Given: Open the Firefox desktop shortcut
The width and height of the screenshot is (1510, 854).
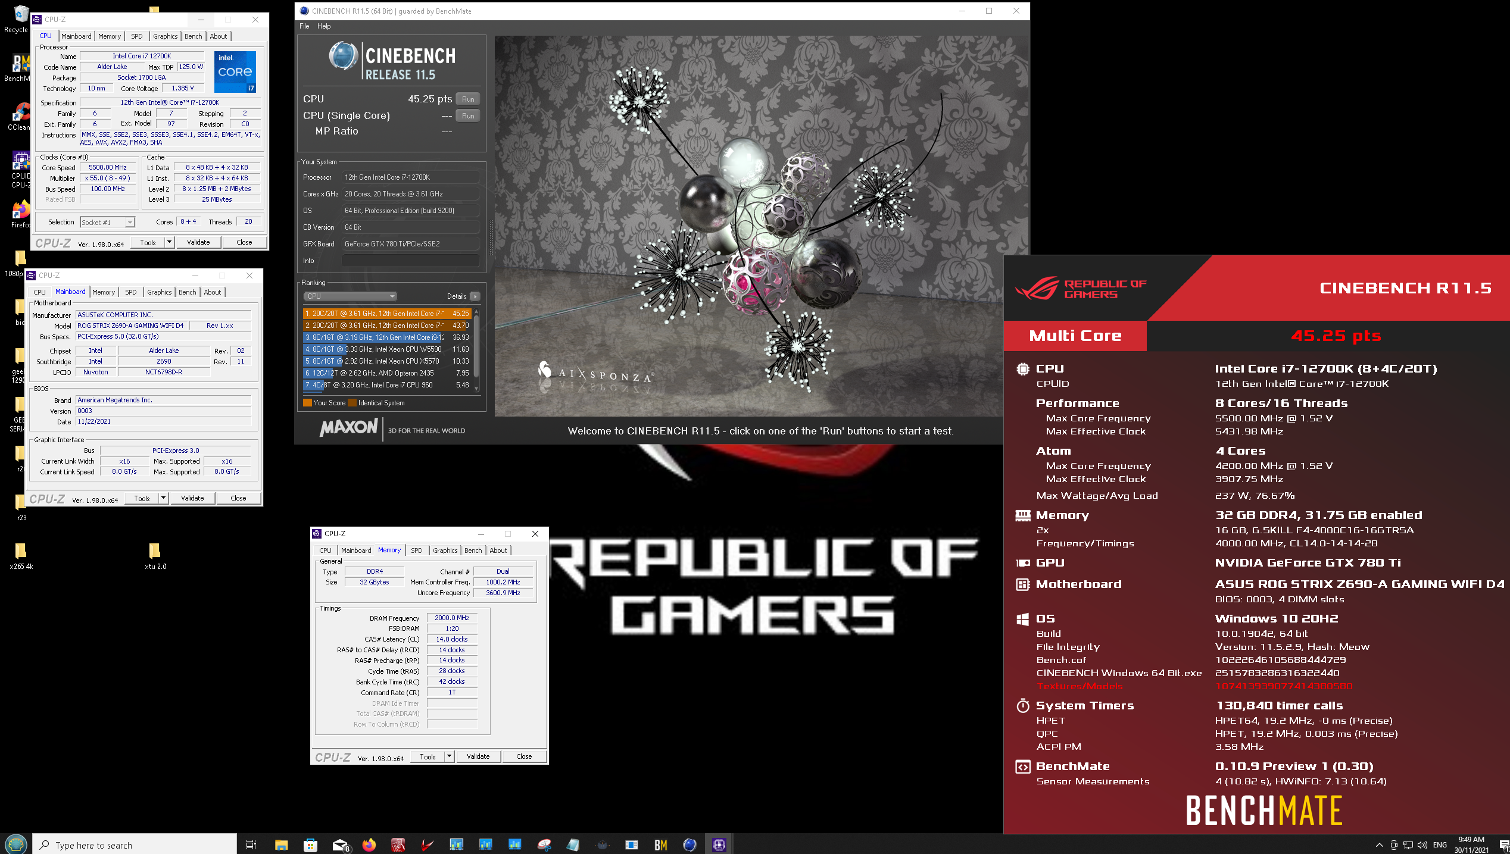Looking at the screenshot, I should coord(19,214).
